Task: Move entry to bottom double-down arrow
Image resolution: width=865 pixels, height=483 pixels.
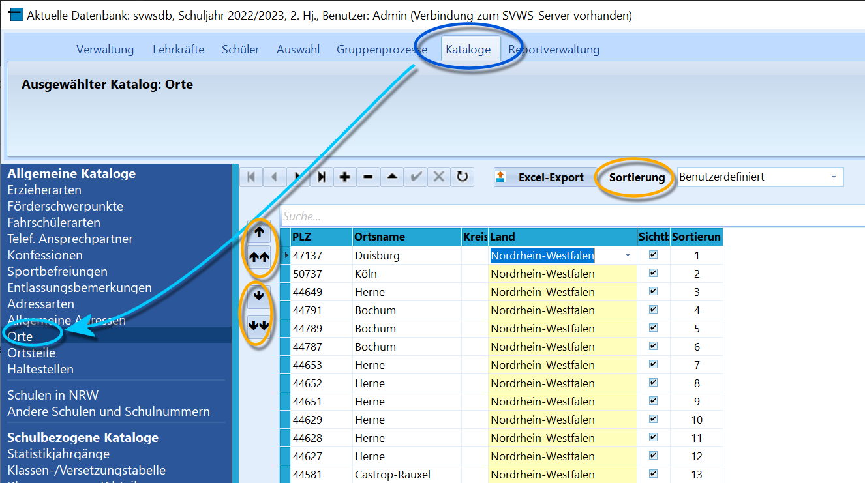Action: pyautogui.click(x=259, y=324)
